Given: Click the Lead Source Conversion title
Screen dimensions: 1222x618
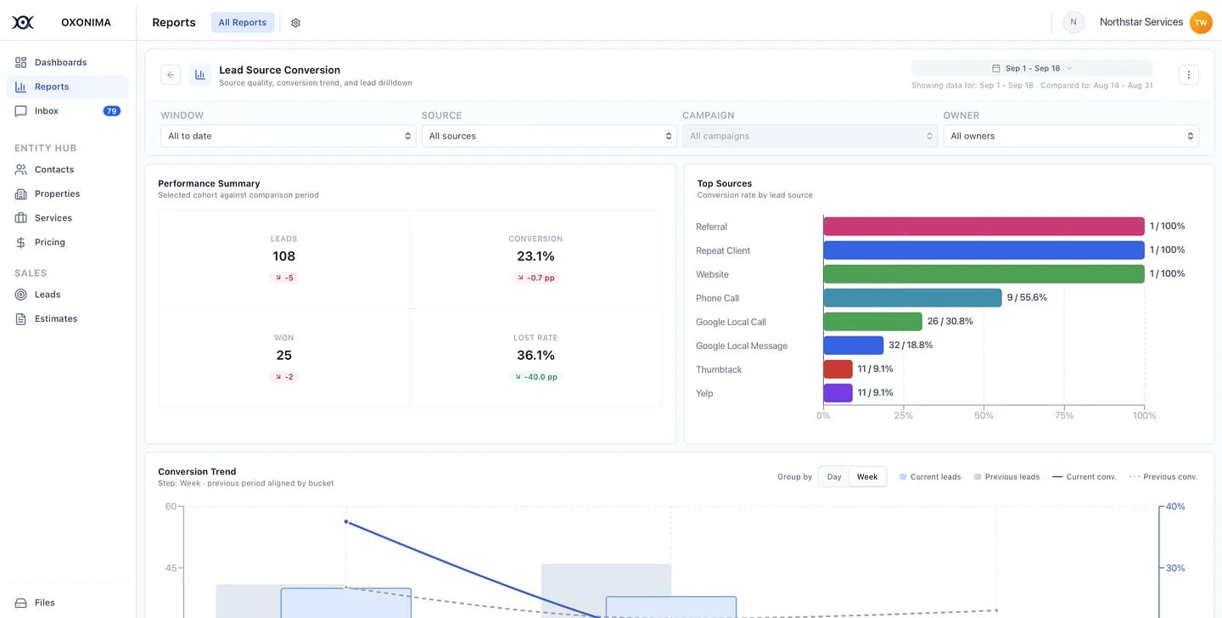Looking at the screenshot, I should (x=279, y=70).
